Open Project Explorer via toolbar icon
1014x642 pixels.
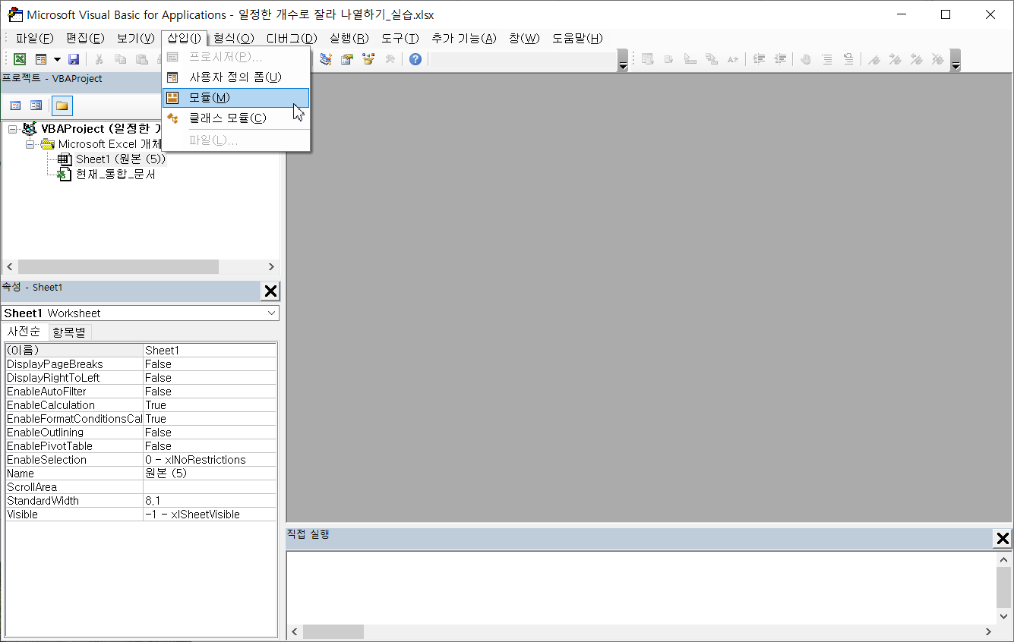point(326,59)
